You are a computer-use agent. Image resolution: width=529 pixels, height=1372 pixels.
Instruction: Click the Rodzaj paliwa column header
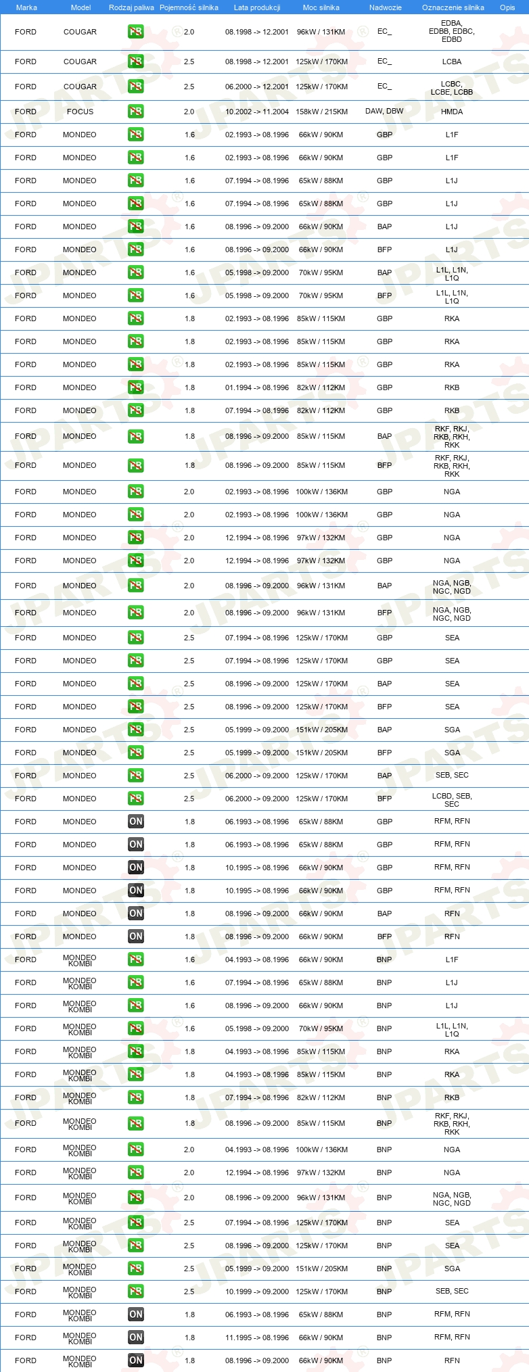[131, 7]
